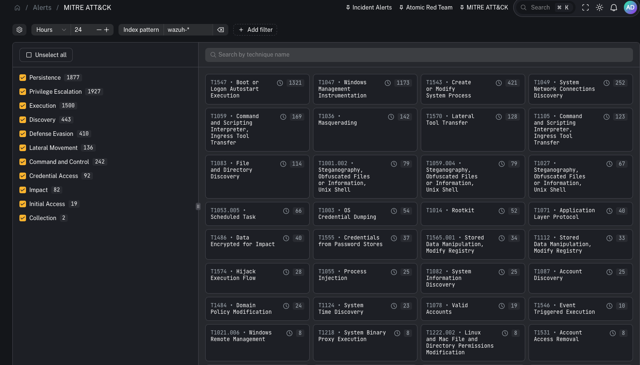The width and height of the screenshot is (640, 365).
Task: Focus the Search by technique name field
Action: tap(419, 55)
